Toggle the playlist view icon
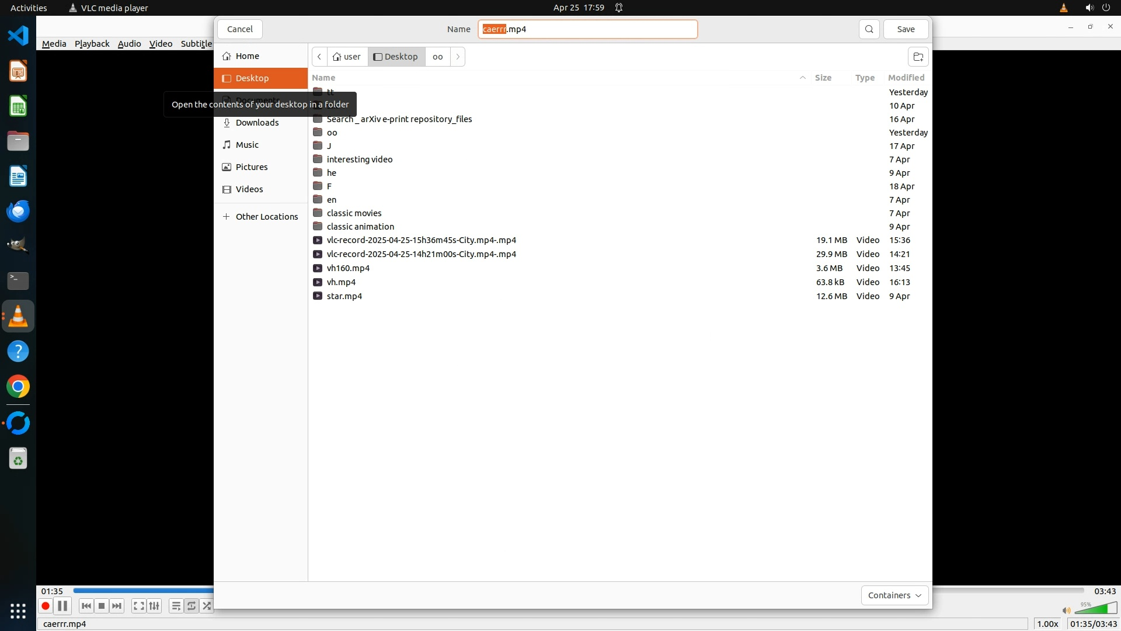This screenshot has height=631, width=1121. (x=176, y=606)
